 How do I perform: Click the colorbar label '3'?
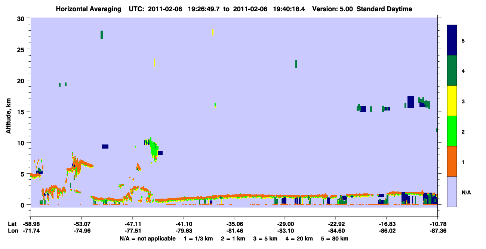463,101
